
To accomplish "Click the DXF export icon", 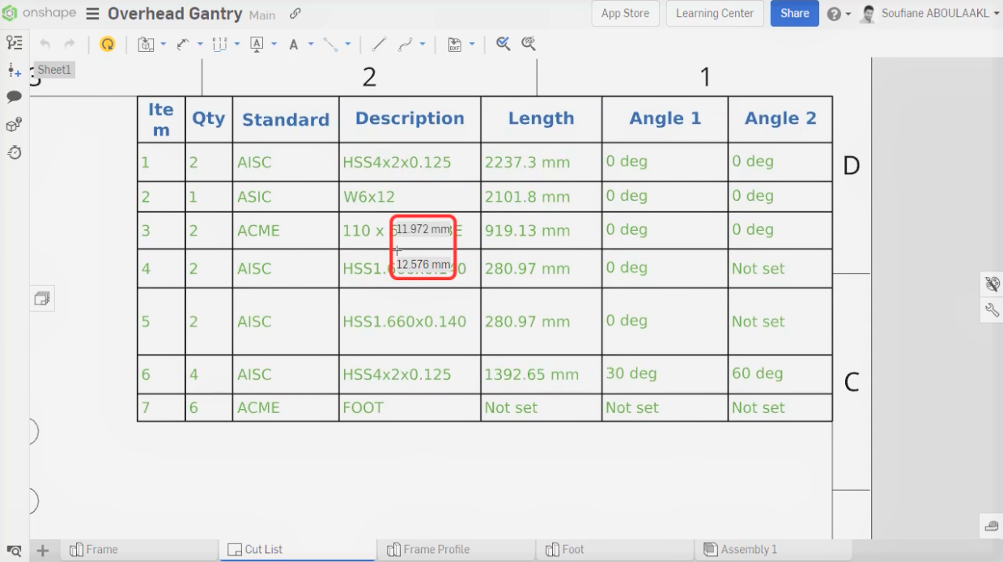I will 455,45.
